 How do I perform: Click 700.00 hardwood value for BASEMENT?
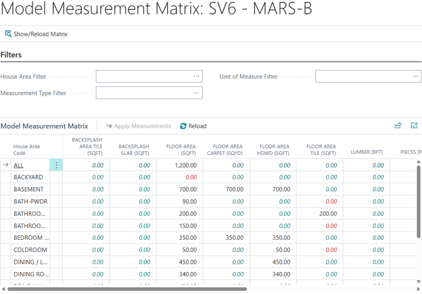(282, 189)
